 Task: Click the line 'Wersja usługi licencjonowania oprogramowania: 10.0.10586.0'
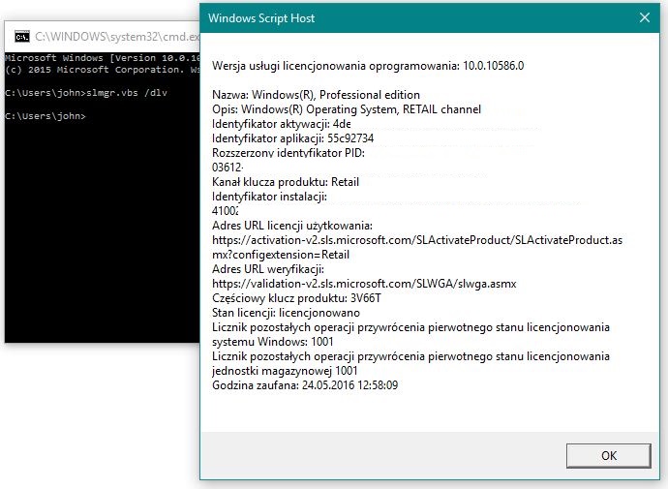[x=368, y=66]
